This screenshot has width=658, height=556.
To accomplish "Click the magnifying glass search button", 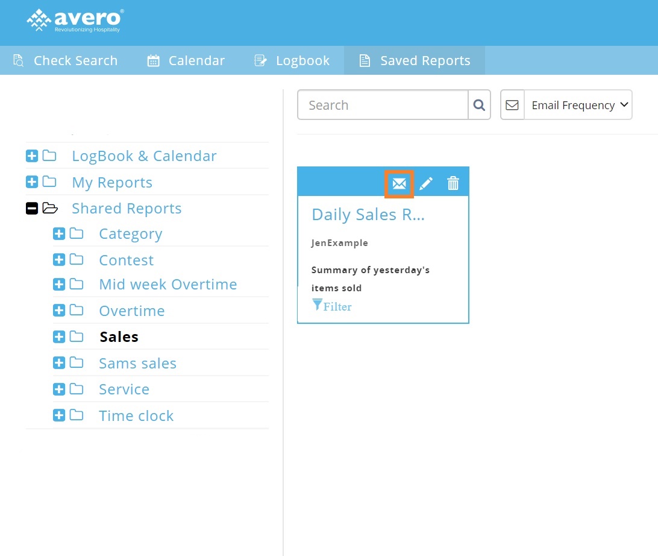I will tap(479, 105).
